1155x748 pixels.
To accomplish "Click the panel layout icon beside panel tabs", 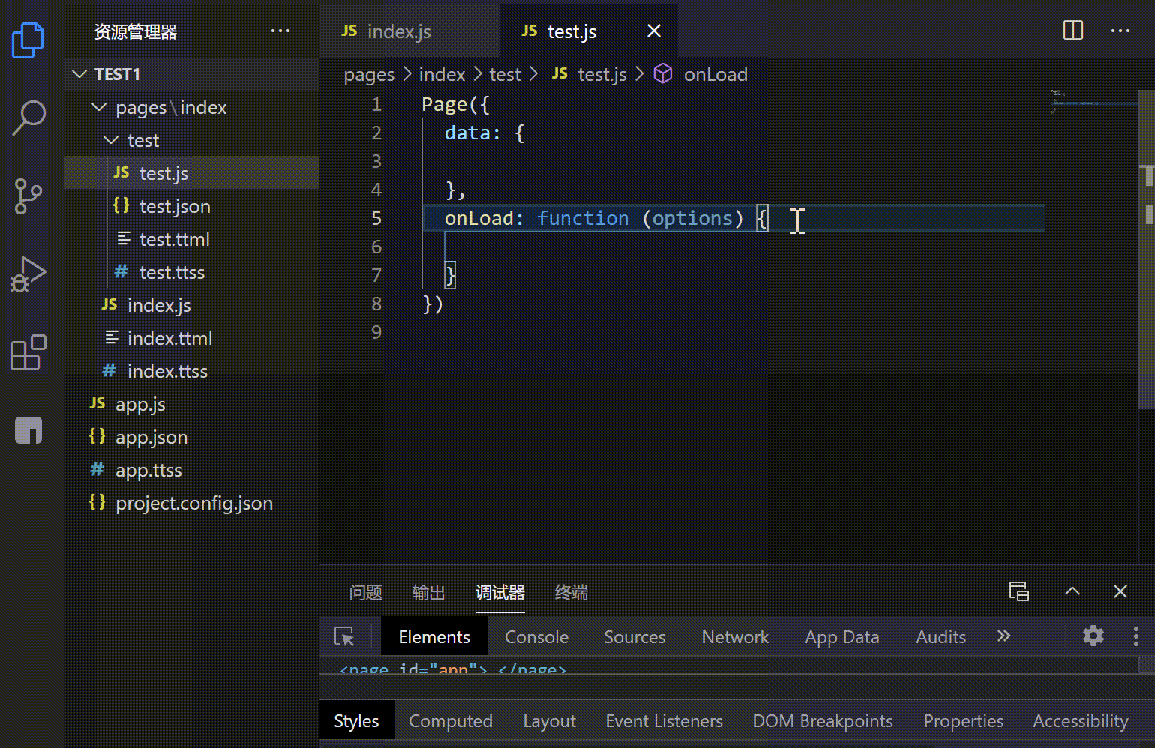I will (1019, 591).
